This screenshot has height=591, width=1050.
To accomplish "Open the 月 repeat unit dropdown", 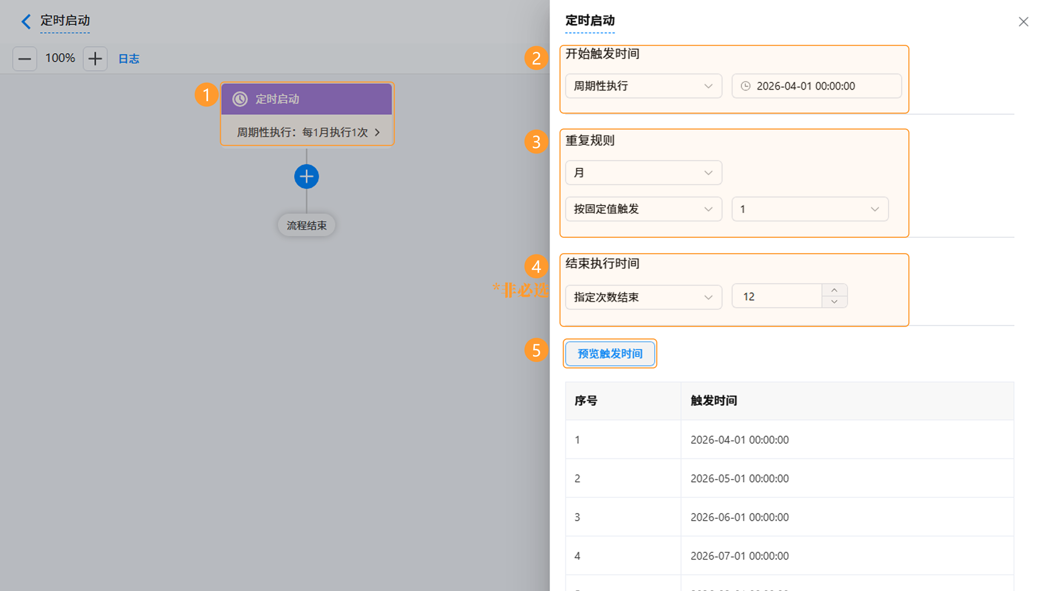I will pos(644,173).
